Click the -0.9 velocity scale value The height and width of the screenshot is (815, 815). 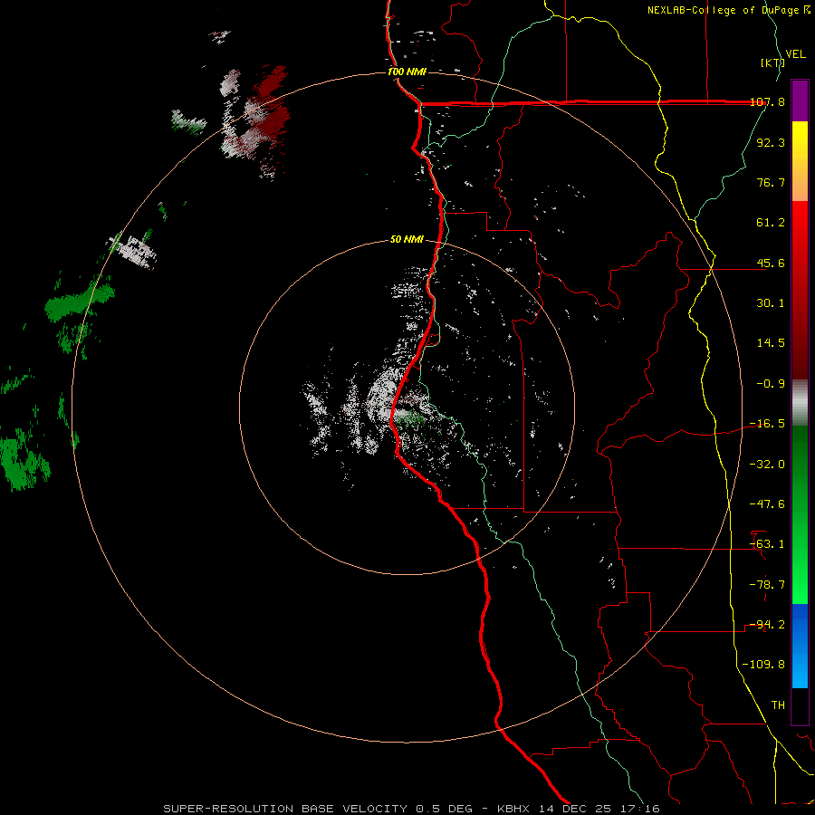click(x=771, y=384)
